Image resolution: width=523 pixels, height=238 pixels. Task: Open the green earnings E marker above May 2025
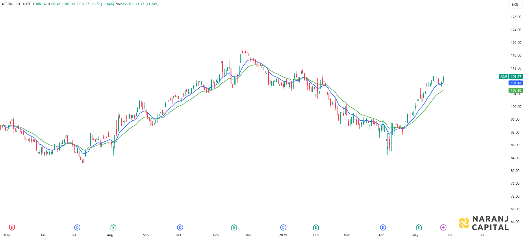(418, 228)
